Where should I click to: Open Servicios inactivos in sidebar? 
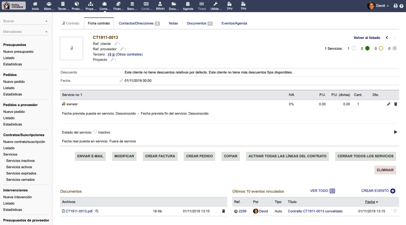coord(20,161)
